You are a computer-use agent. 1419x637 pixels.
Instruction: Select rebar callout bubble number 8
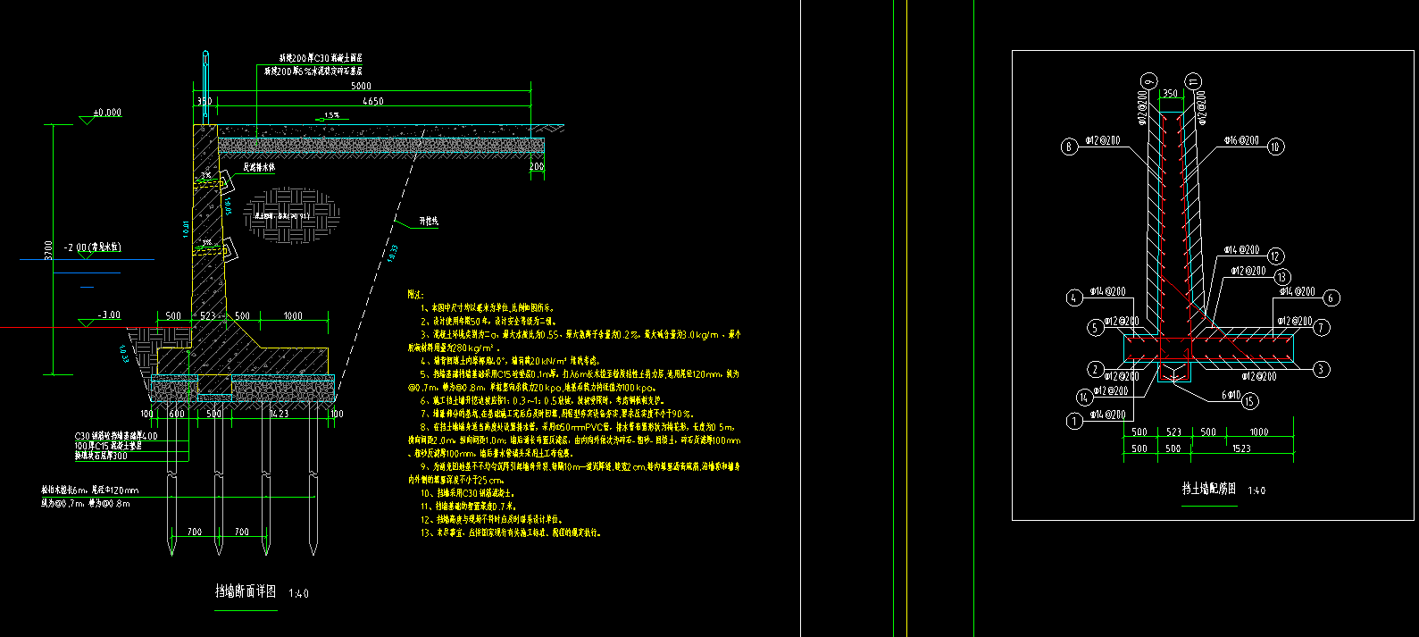point(1069,147)
